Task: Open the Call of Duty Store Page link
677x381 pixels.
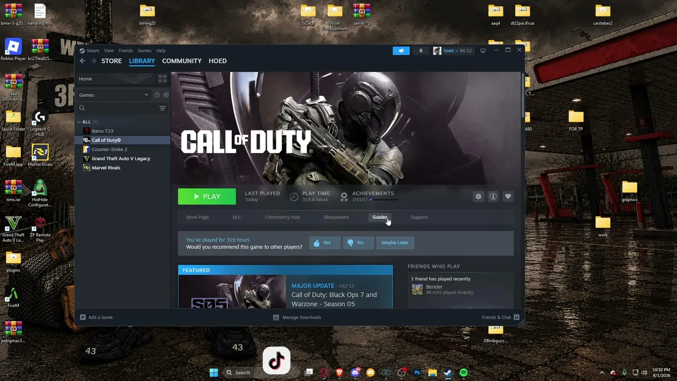Action: point(197,217)
